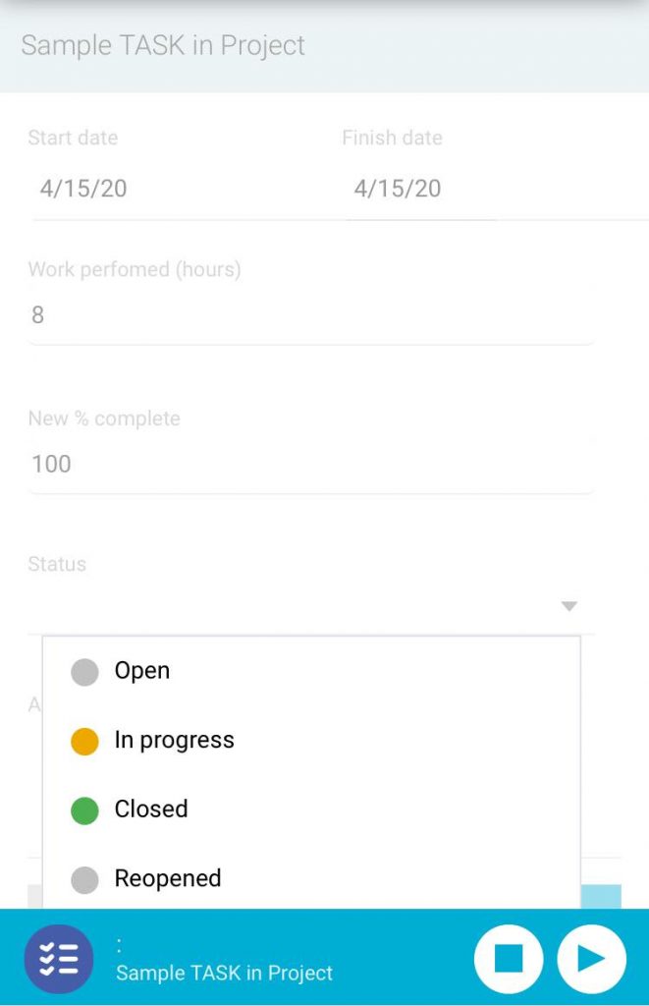This screenshot has width=649, height=1006.
Task: Open Sample TASK in Project timer link
Action: click(x=225, y=974)
